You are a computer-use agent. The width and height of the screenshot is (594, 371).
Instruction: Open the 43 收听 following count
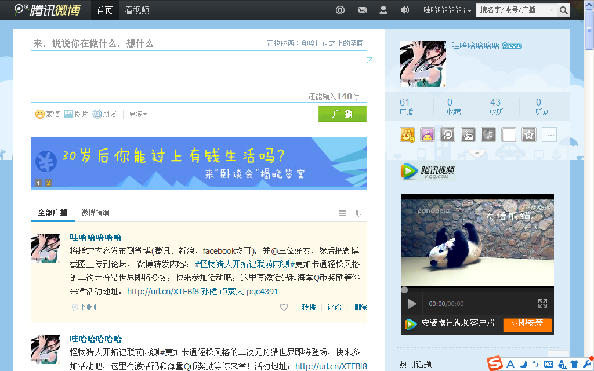[x=497, y=107]
